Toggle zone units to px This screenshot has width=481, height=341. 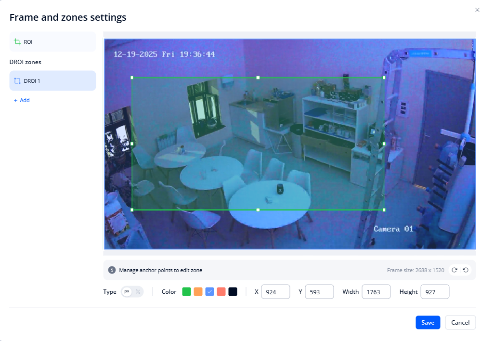[x=127, y=291]
